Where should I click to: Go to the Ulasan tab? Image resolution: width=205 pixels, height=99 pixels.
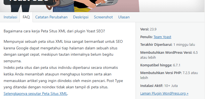coord(124,17)
